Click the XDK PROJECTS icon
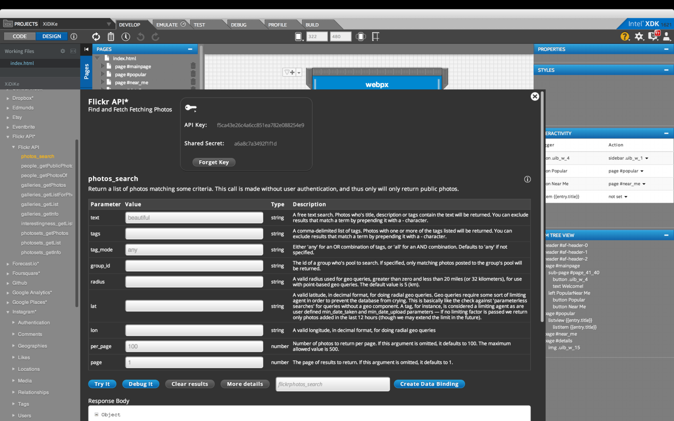The image size is (674, 421). pos(8,24)
